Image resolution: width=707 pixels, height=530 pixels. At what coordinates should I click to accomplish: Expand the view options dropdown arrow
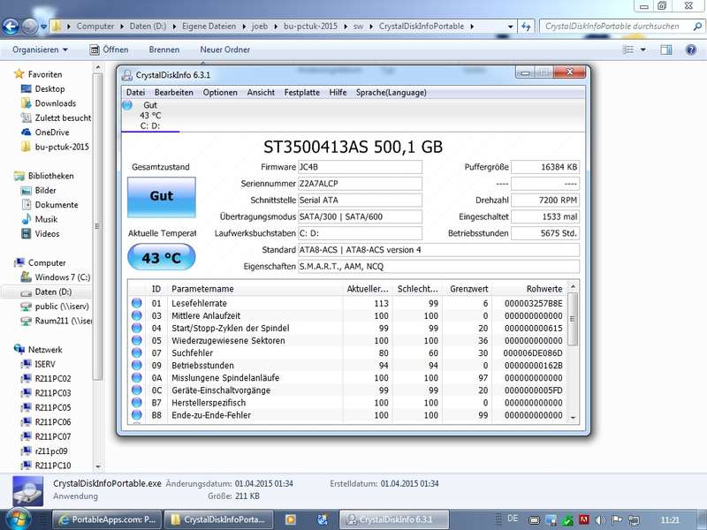click(x=643, y=49)
